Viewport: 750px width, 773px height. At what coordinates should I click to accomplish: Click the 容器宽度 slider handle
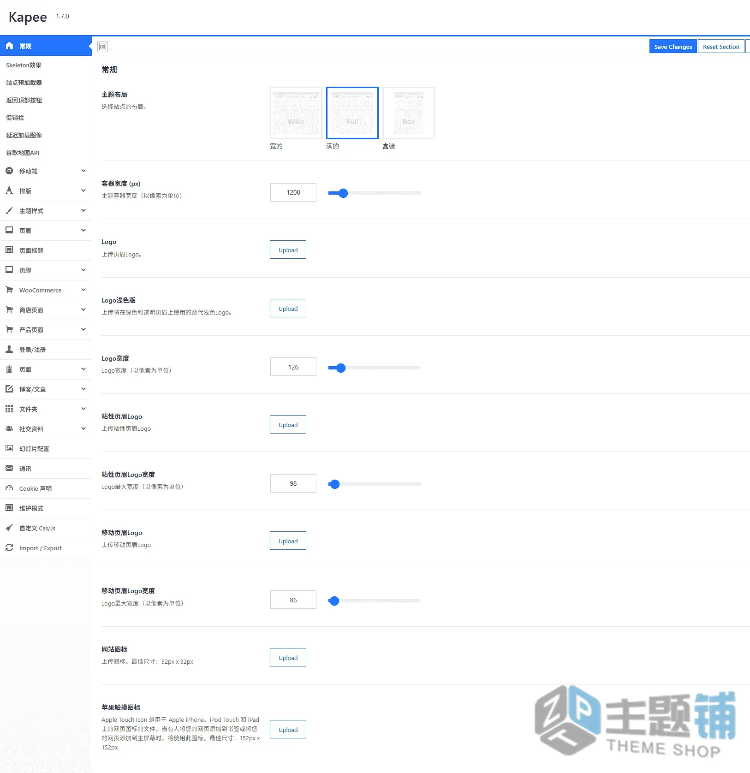[x=343, y=193]
